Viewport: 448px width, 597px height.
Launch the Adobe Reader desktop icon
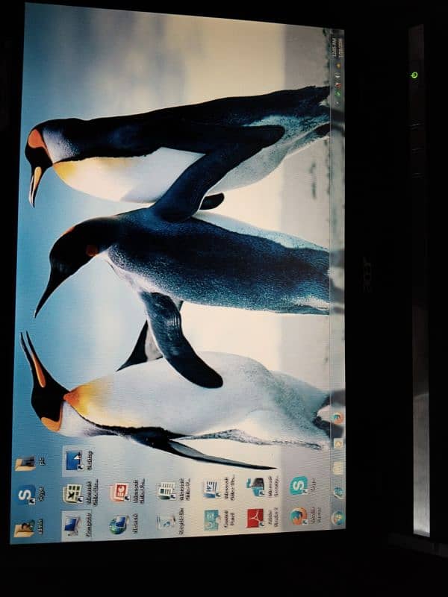(x=255, y=518)
